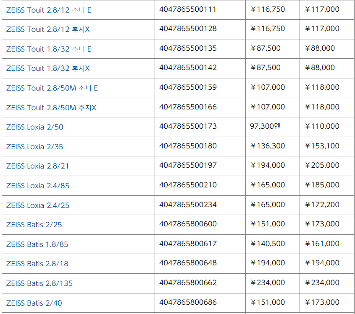This screenshot has height=314, width=355.
Task: Select ¥173,000 in the Batis 2/25 row
Action: coord(322,223)
